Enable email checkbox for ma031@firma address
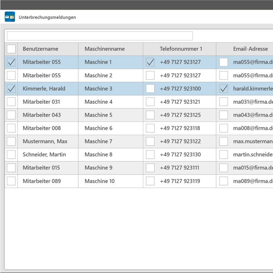The width and height of the screenshot is (273, 273). pos(223,102)
